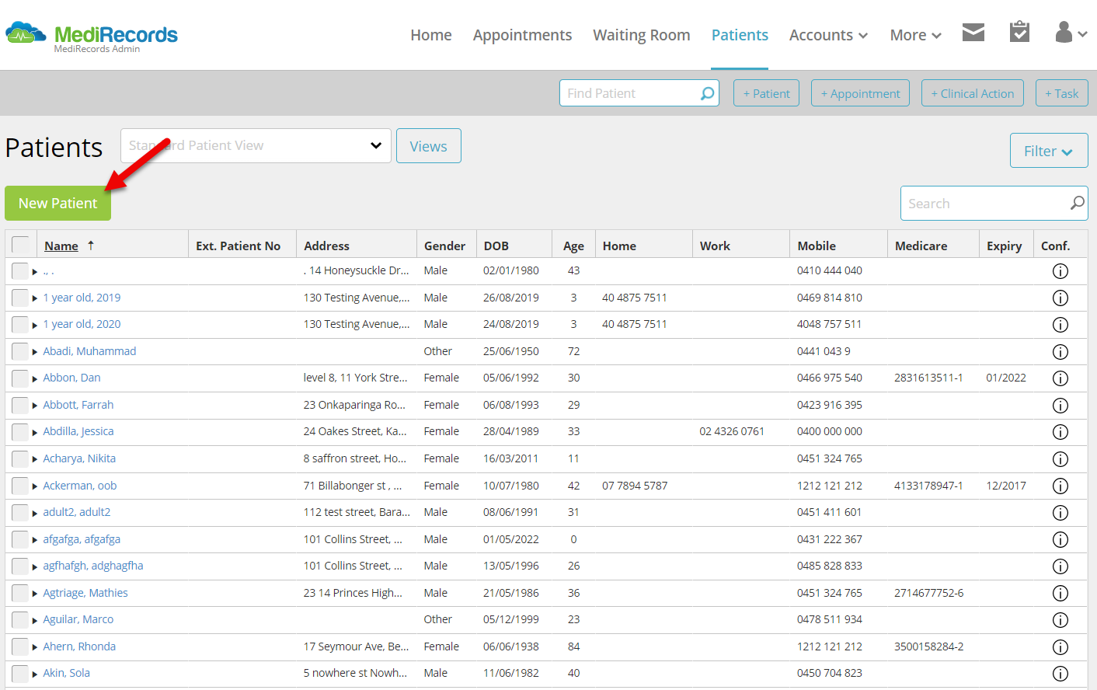This screenshot has height=690, width=1097.
Task: Go to the Appointments tab
Action: click(522, 35)
